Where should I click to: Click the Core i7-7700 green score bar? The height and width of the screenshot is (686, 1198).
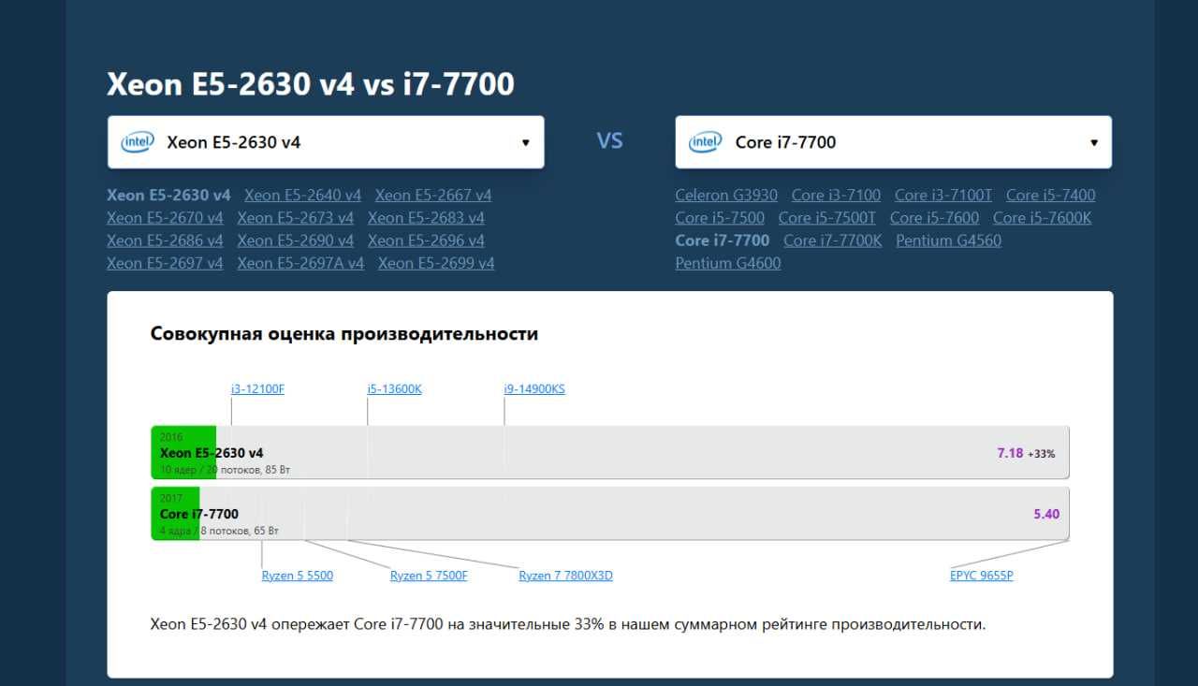click(175, 514)
